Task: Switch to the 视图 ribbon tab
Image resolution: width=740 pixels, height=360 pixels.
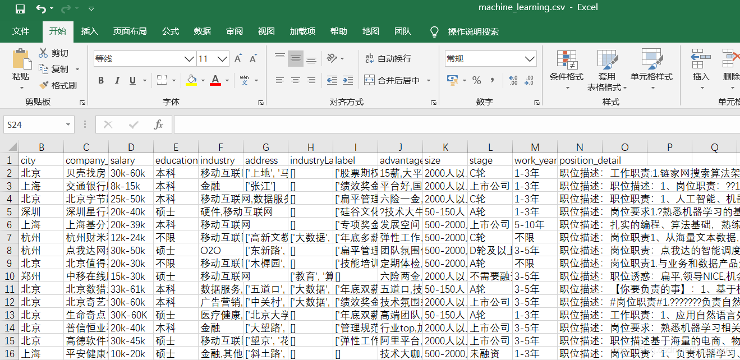Action: 266,31
